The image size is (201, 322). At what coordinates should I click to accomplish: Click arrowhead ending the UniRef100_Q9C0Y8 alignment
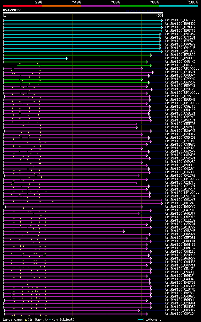pyautogui.click(x=162, y=200)
